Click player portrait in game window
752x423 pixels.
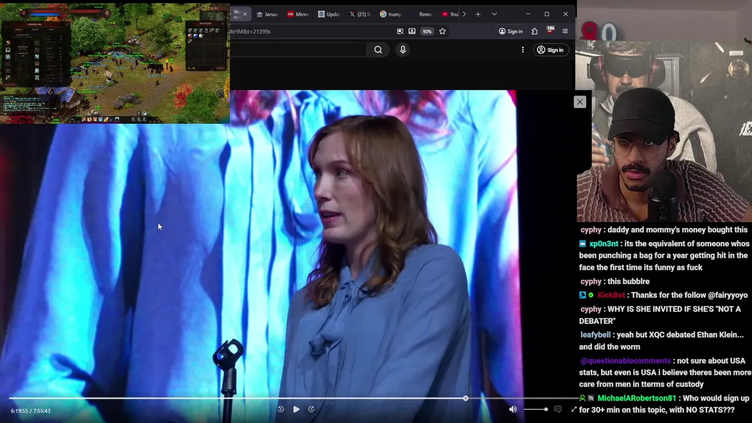pos(25,13)
